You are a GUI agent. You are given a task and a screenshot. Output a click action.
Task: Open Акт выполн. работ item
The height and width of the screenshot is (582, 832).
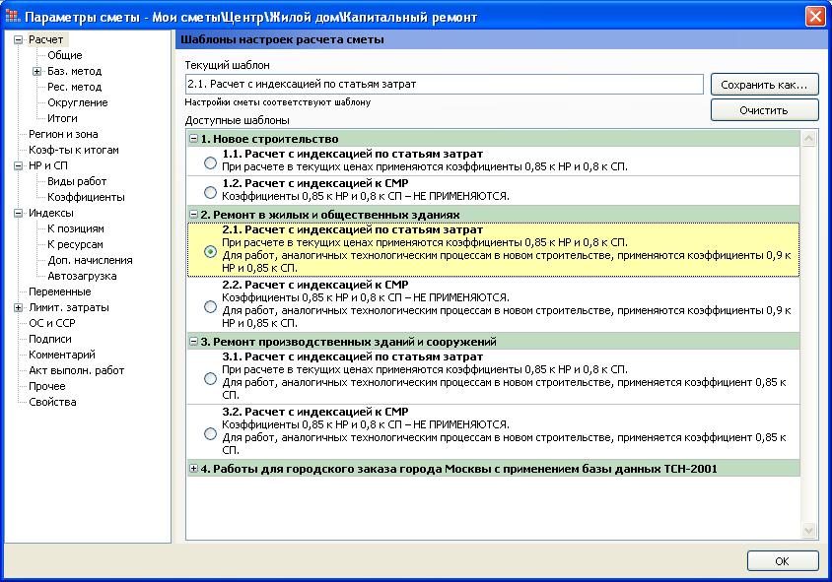(77, 370)
